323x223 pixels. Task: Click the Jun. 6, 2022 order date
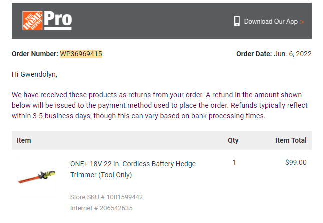293,54
